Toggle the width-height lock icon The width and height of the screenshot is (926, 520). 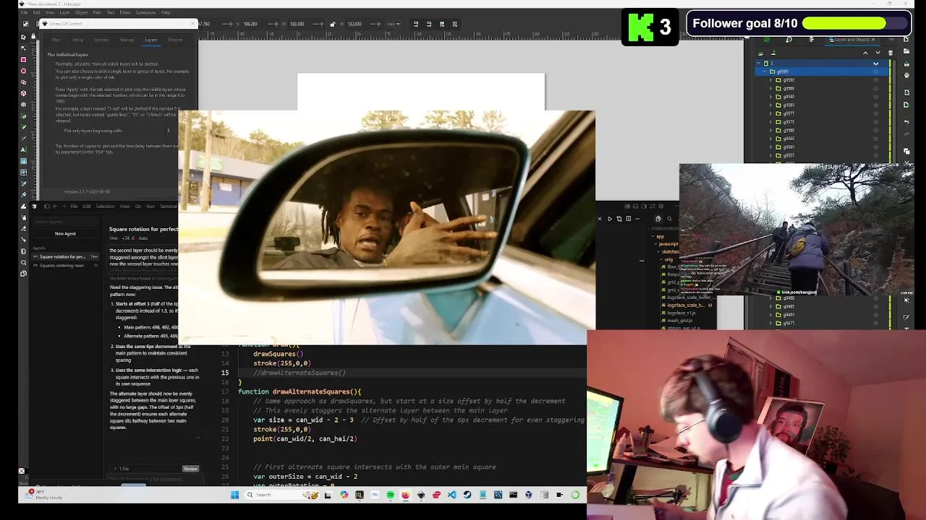[333, 24]
